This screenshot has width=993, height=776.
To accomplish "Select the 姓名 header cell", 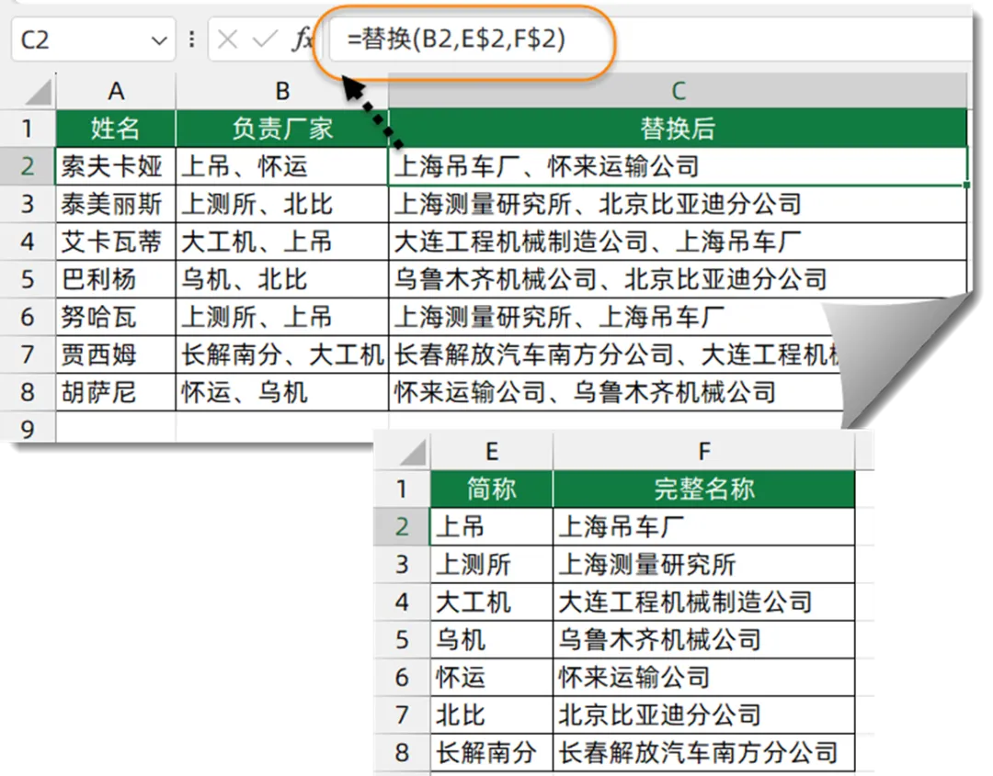I will click(x=115, y=129).
